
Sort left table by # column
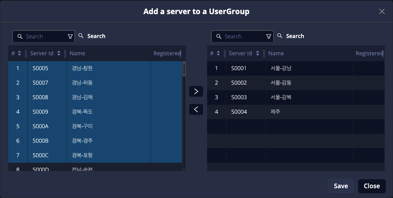click(x=19, y=53)
